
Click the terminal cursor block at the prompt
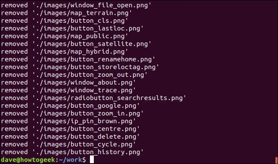(92, 160)
